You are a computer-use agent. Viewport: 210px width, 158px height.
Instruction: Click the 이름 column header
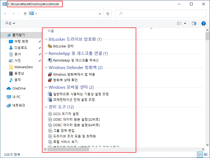click(x=51, y=31)
